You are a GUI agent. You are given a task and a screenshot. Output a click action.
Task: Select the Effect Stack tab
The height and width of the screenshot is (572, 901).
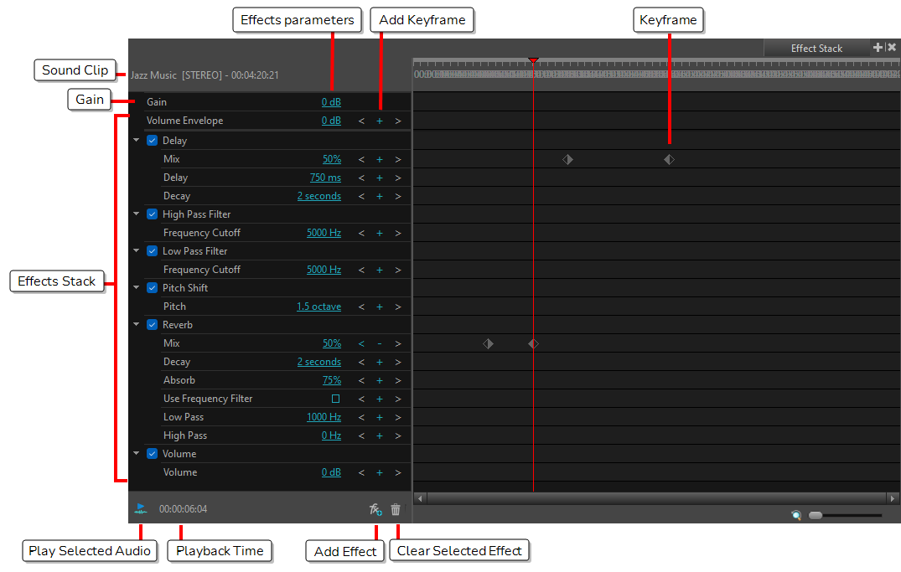(816, 49)
